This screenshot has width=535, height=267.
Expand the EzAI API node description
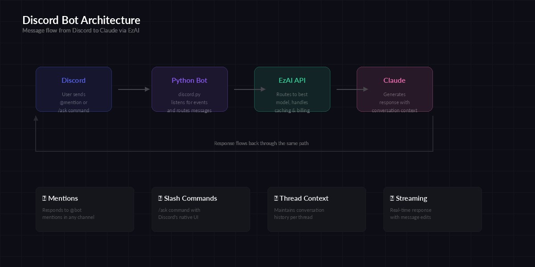click(x=292, y=102)
